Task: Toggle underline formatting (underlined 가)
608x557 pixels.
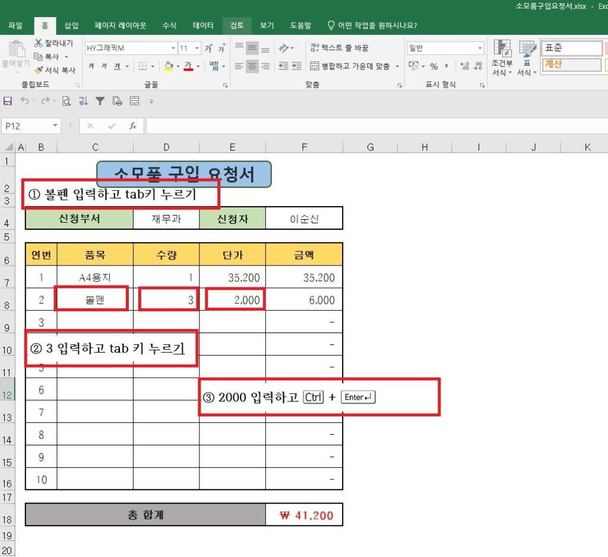Action: [x=117, y=66]
